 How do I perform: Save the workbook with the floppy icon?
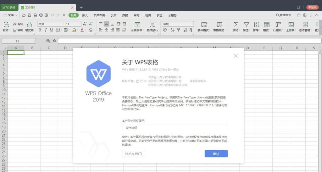click(29, 15)
